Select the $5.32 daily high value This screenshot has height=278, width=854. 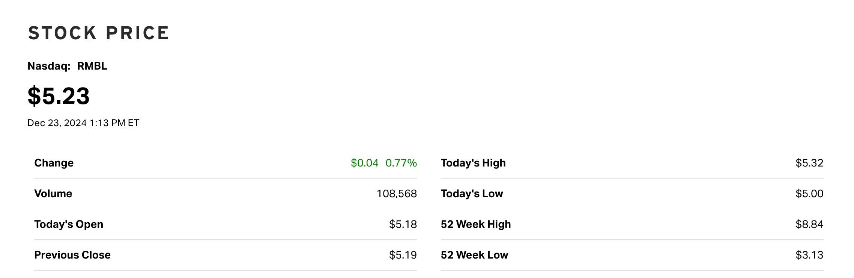pyautogui.click(x=809, y=163)
